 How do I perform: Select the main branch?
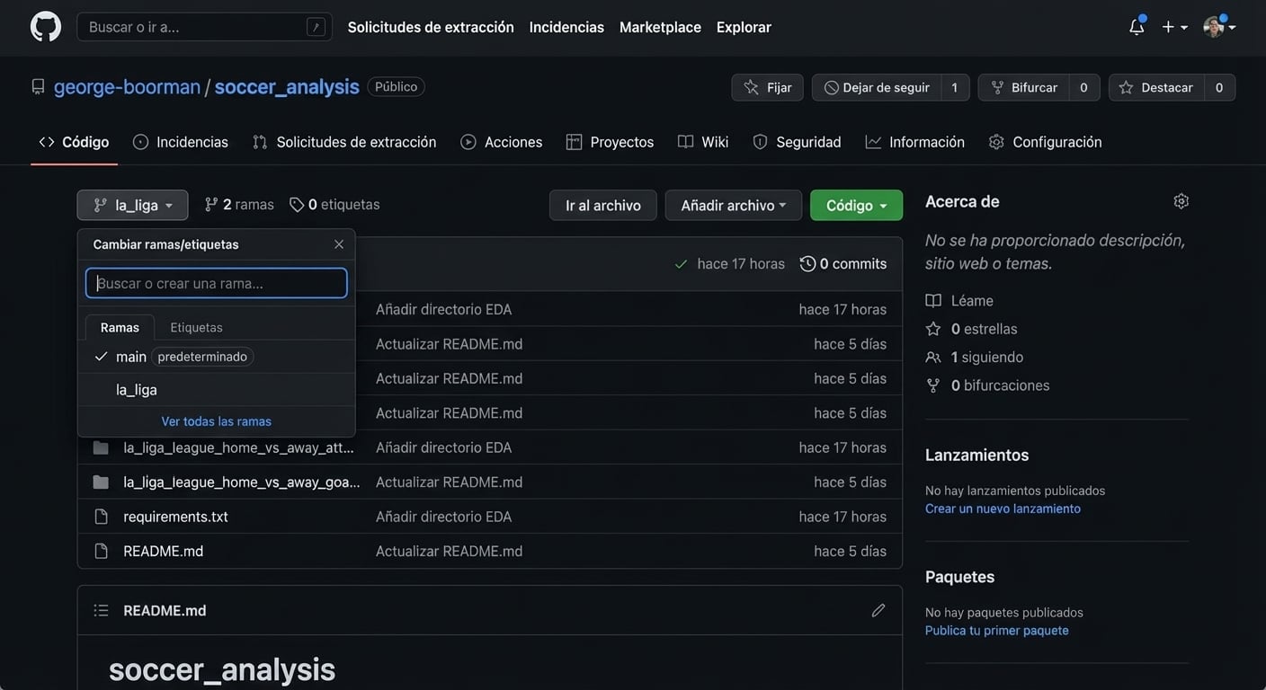point(131,357)
